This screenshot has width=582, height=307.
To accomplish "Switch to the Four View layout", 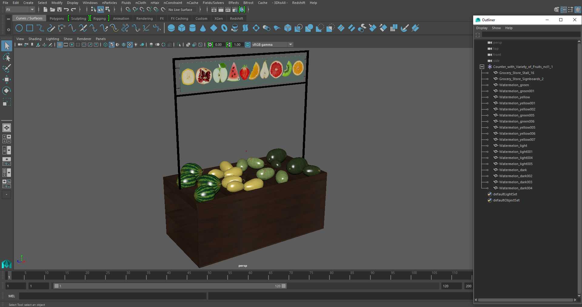I will click(x=7, y=139).
